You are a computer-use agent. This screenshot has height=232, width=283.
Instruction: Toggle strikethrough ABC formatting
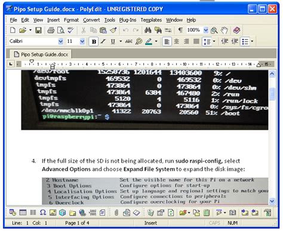coord(129,41)
